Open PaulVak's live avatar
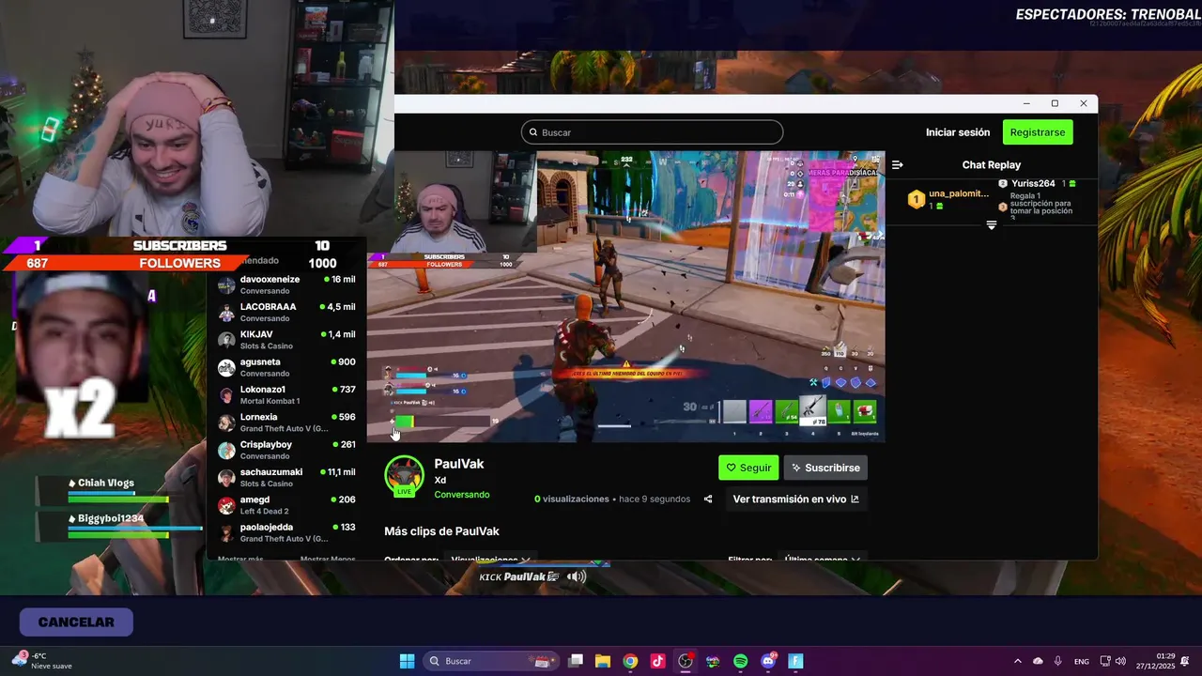Image resolution: width=1202 pixels, height=676 pixels. point(405,475)
